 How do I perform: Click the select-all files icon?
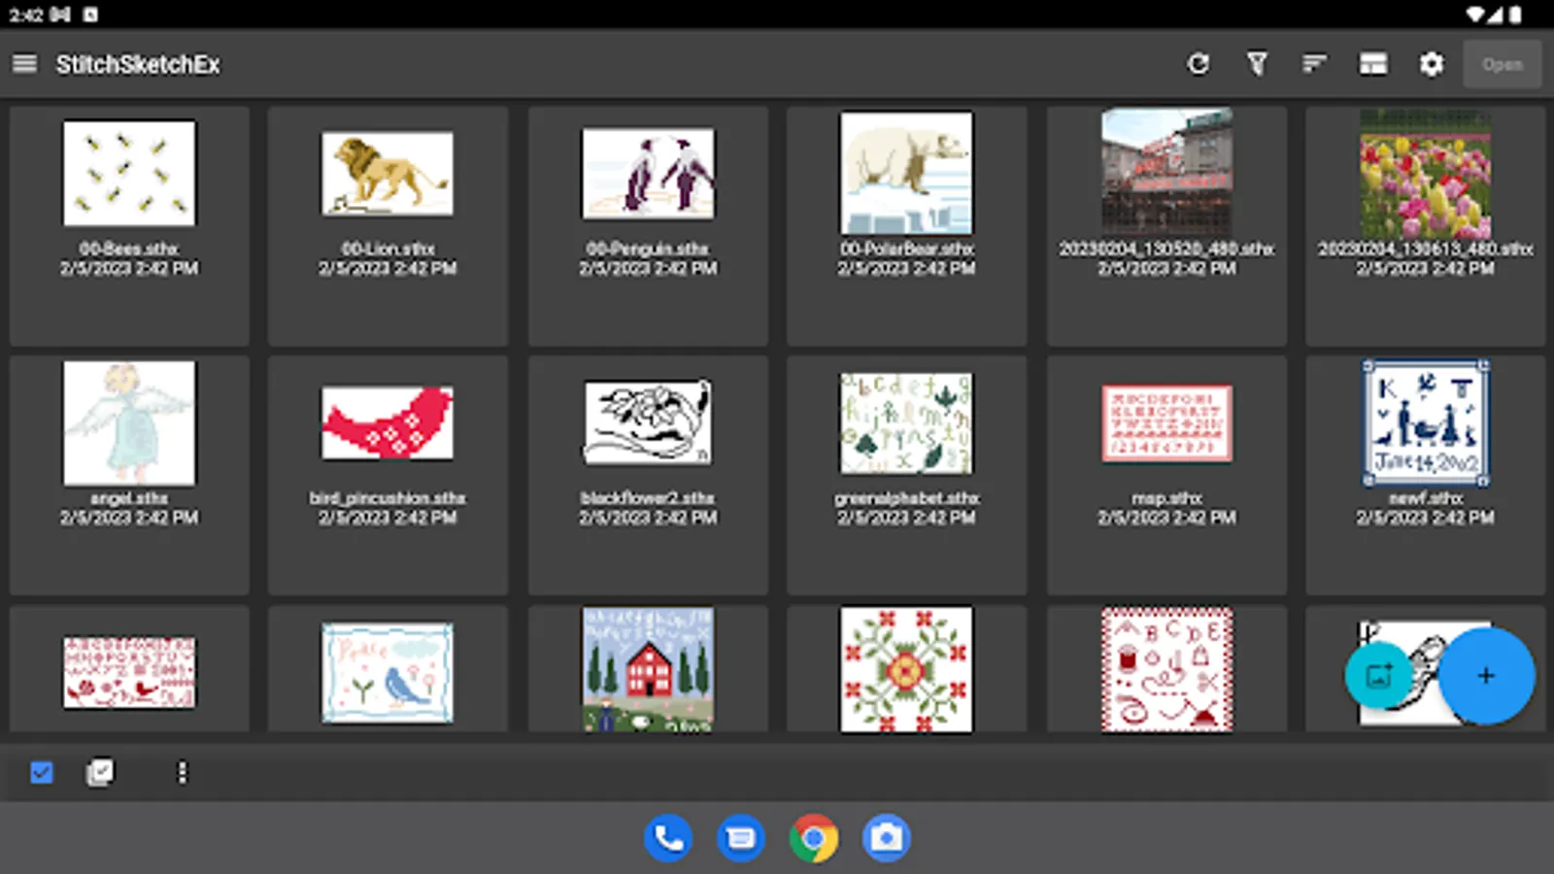click(x=100, y=772)
